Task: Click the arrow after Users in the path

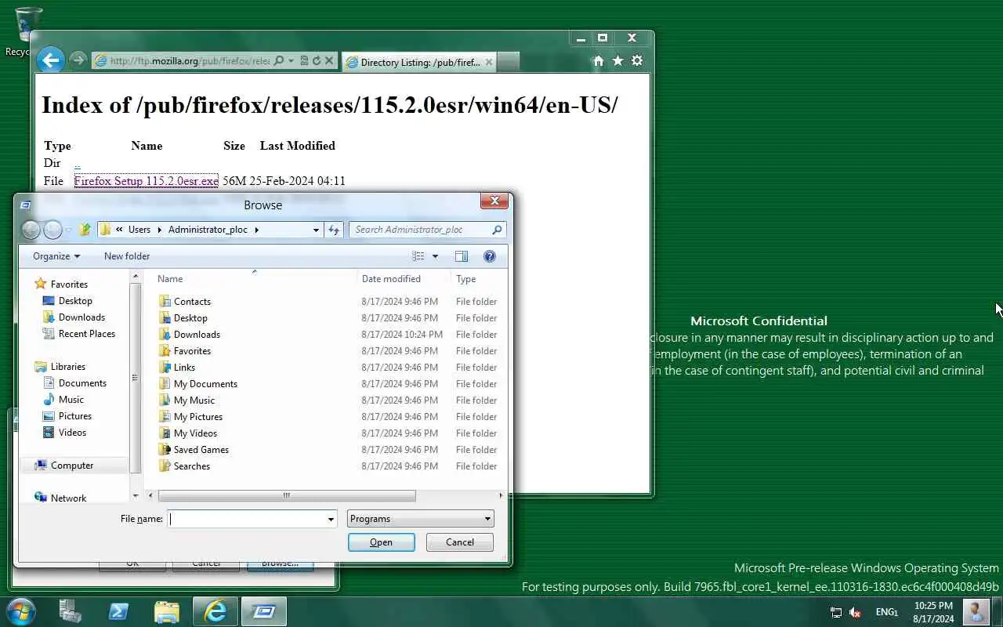Action: (159, 230)
